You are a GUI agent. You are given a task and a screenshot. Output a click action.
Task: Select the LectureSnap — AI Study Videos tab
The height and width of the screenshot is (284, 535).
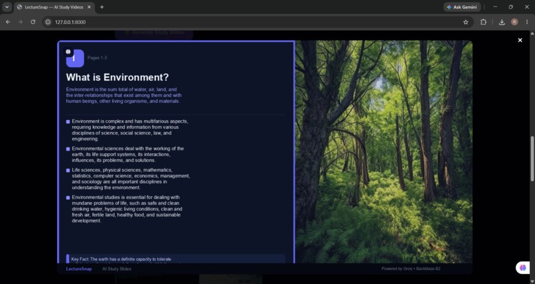pyautogui.click(x=54, y=7)
